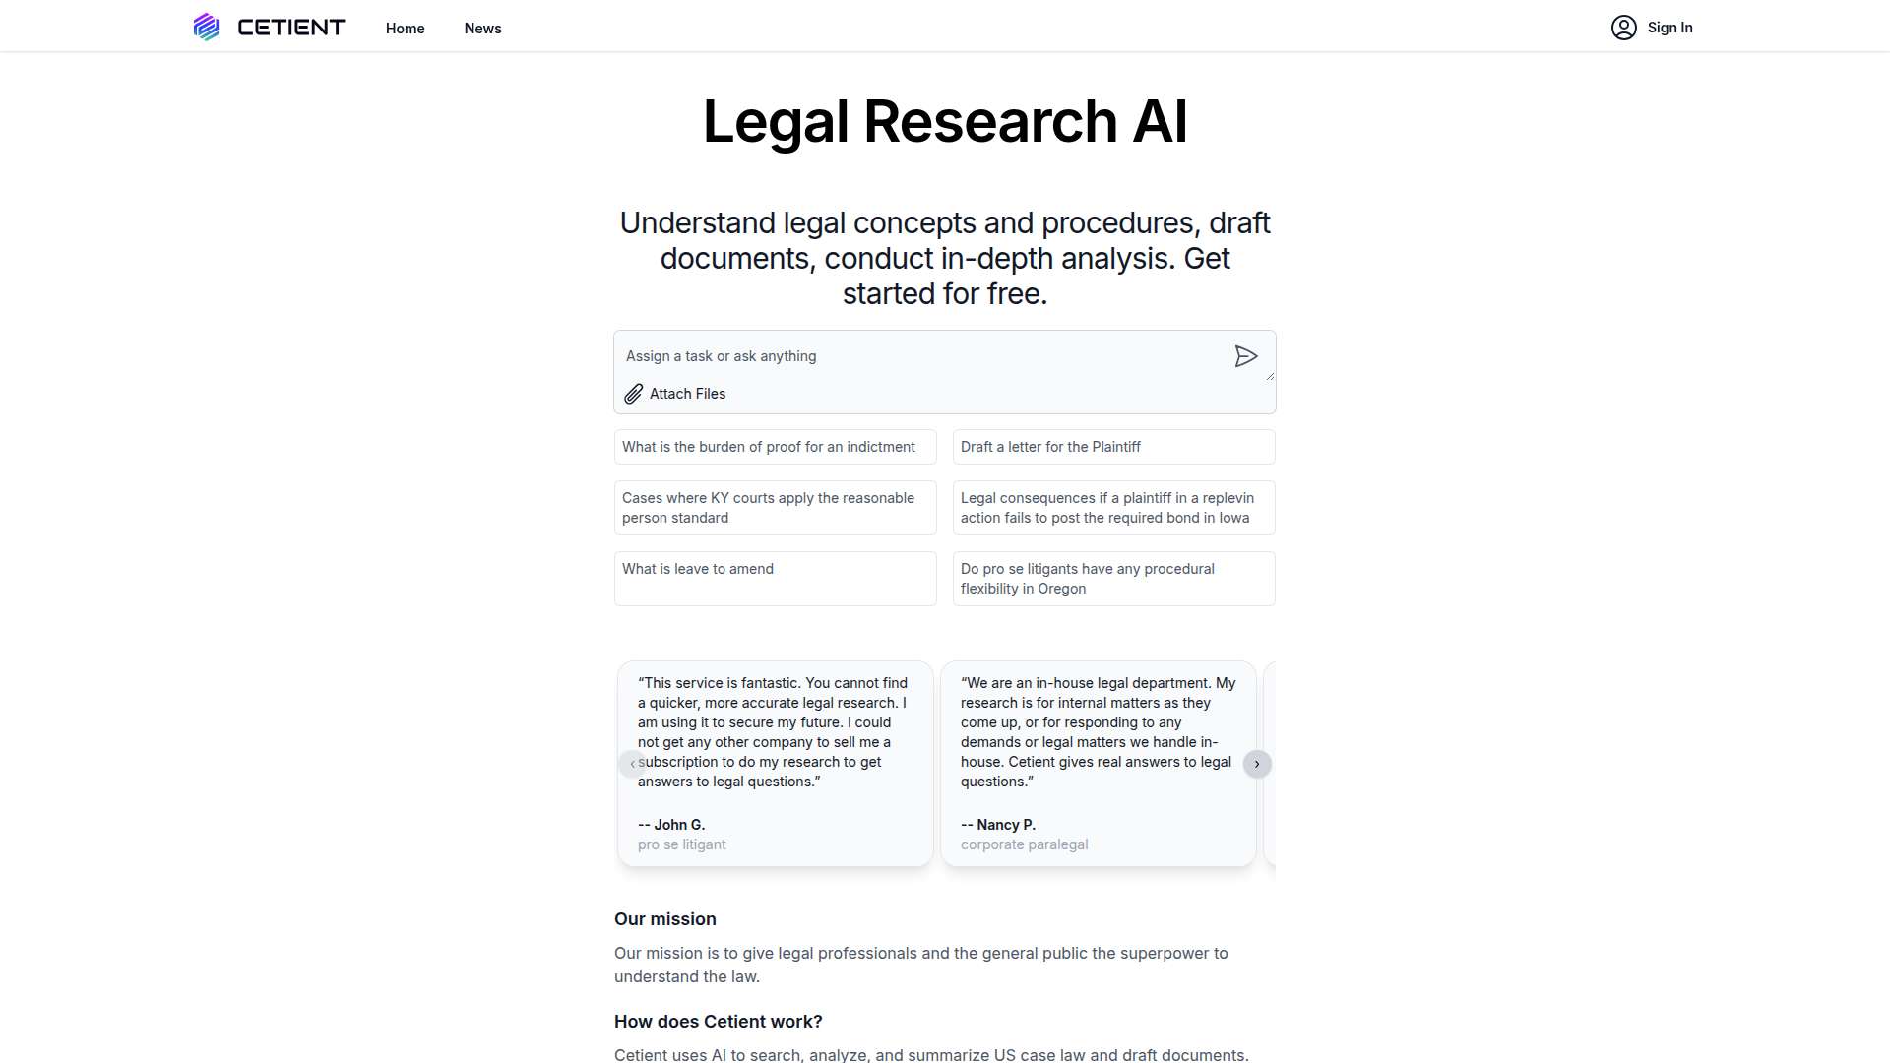Click the 'Our mission' heading
This screenshot has width=1890, height=1063.
pyautogui.click(x=665, y=919)
